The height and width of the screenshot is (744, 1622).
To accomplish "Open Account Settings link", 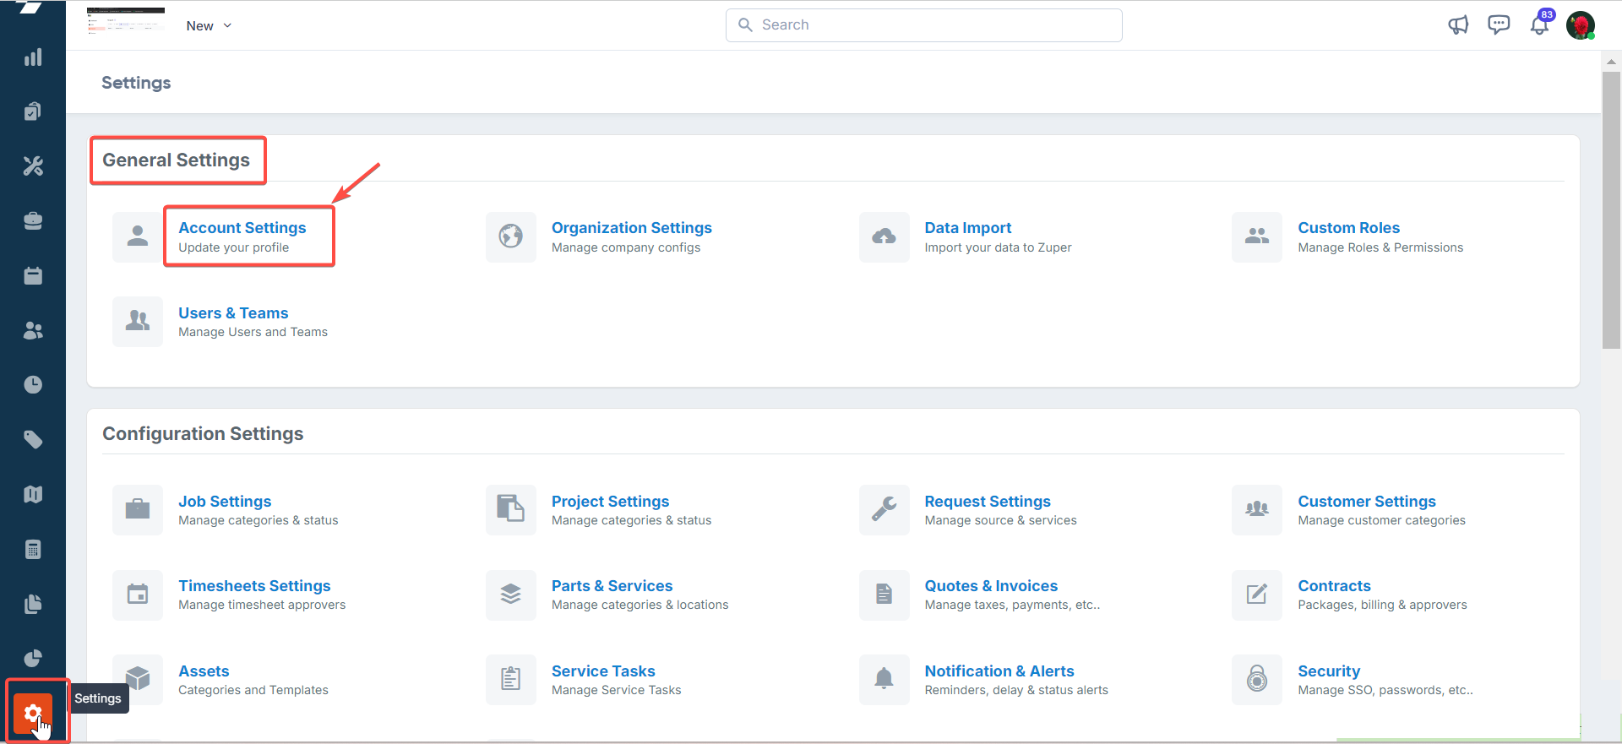I will [242, 228].
